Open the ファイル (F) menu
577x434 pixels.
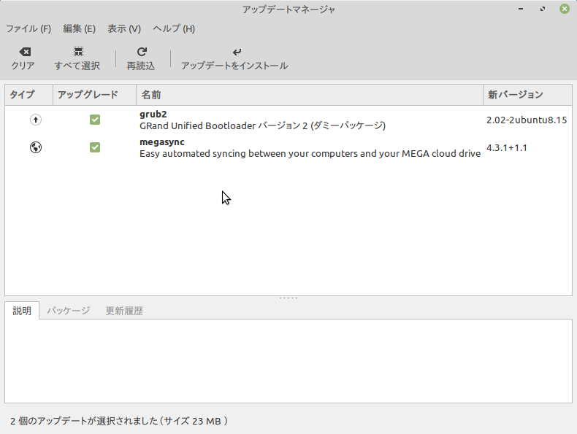[28, 28]
